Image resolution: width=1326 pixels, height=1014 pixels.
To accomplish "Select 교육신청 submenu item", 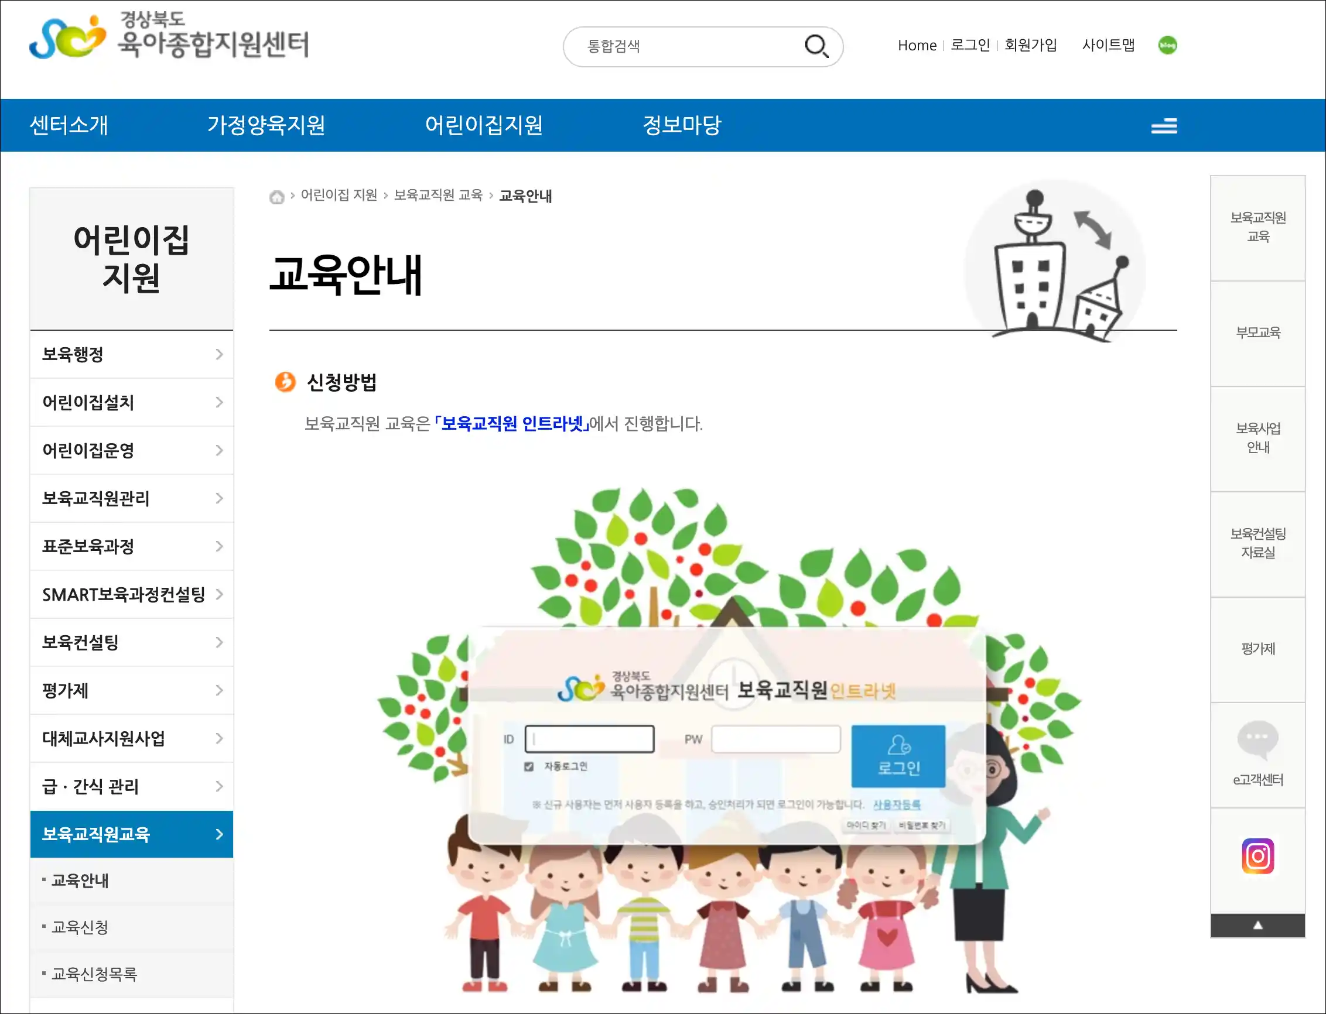I will [80, 927].
